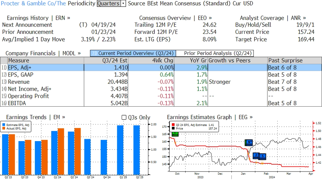Open Procter & Gamble Co/The company link
The image size is (322, 180).
(x=33, y=3)
